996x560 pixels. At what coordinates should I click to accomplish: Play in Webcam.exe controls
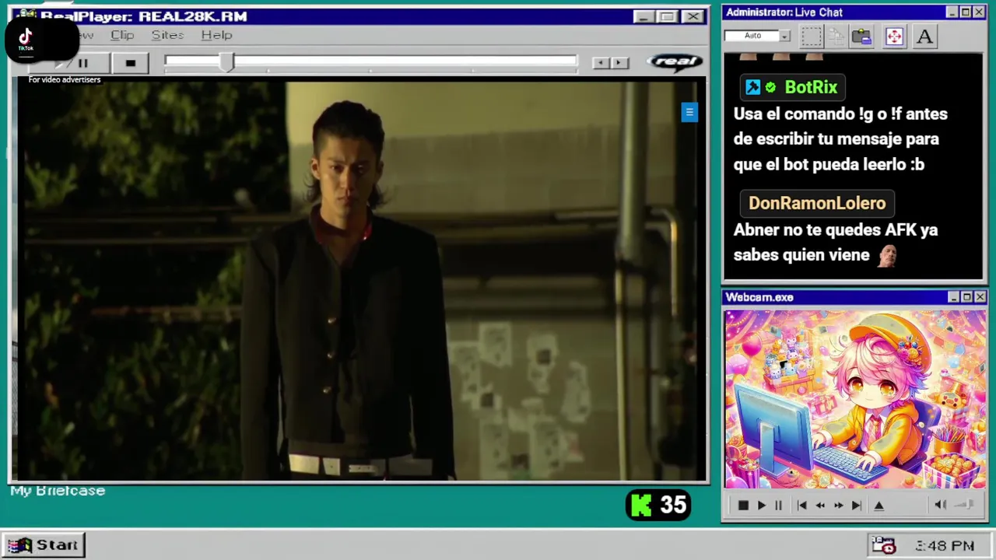(x=761, y=506)
